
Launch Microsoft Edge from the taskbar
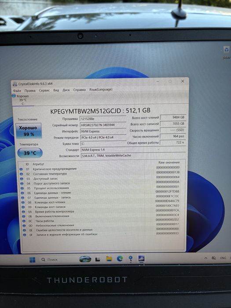point(120,259)
